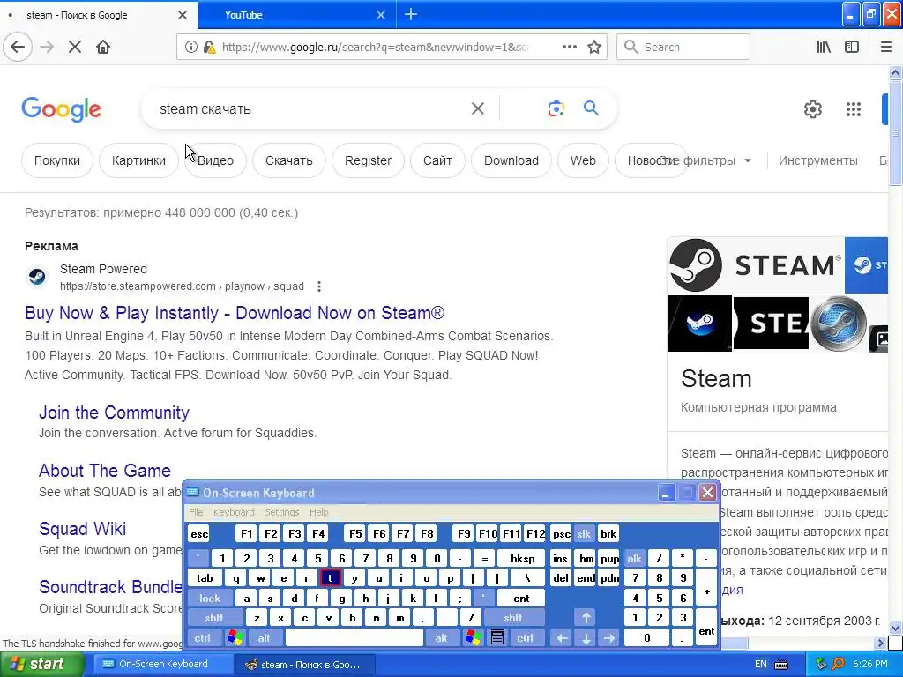Screen dimensions: 903x677
Task: Go back with the browser Back arrow
Action: click(18, 47)
